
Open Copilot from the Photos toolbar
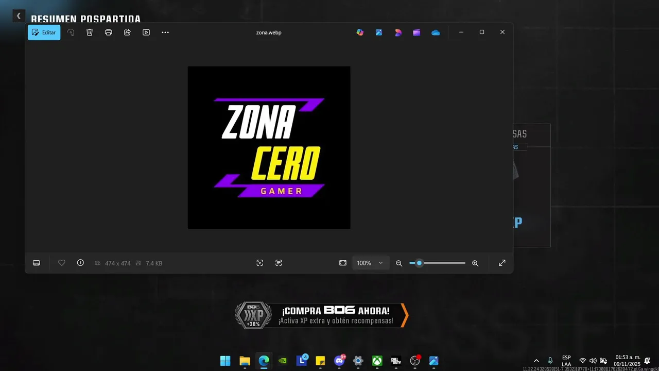360,32
